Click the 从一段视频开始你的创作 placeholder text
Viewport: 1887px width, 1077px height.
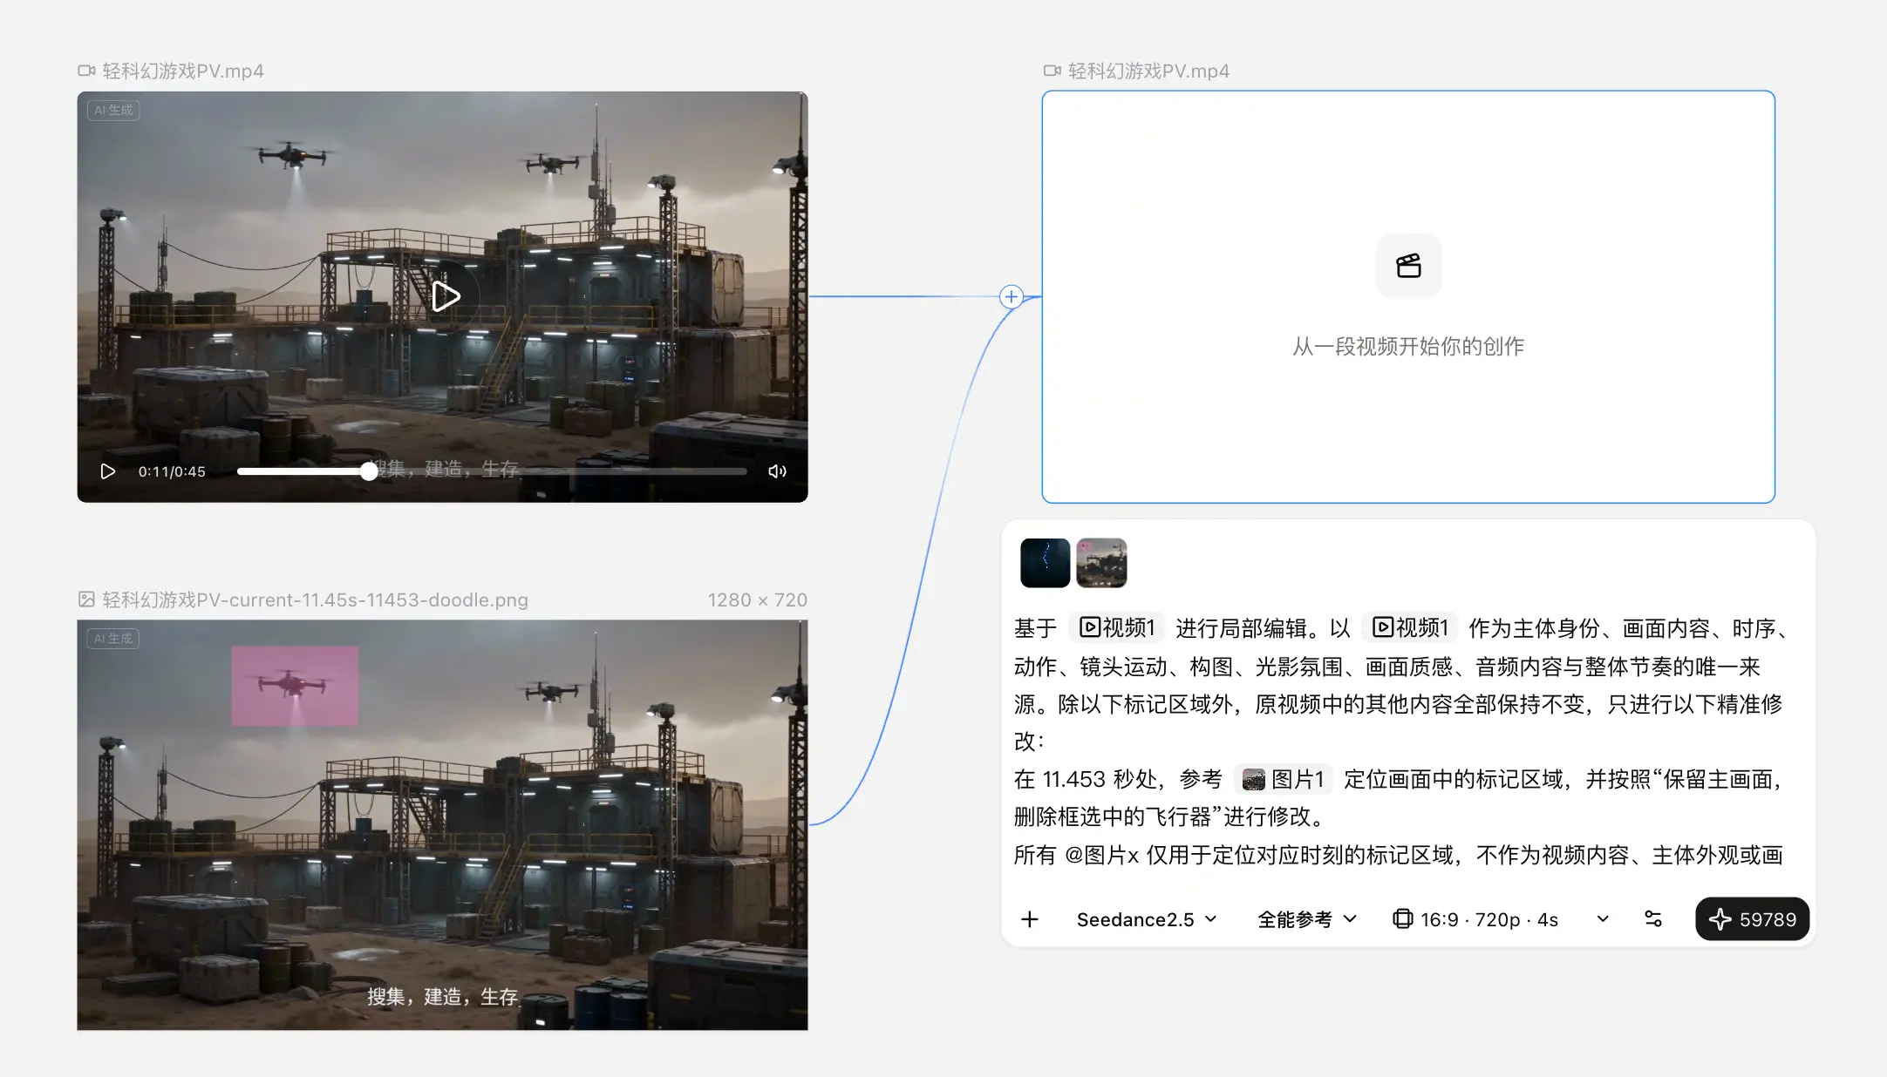click(1408, 347)
